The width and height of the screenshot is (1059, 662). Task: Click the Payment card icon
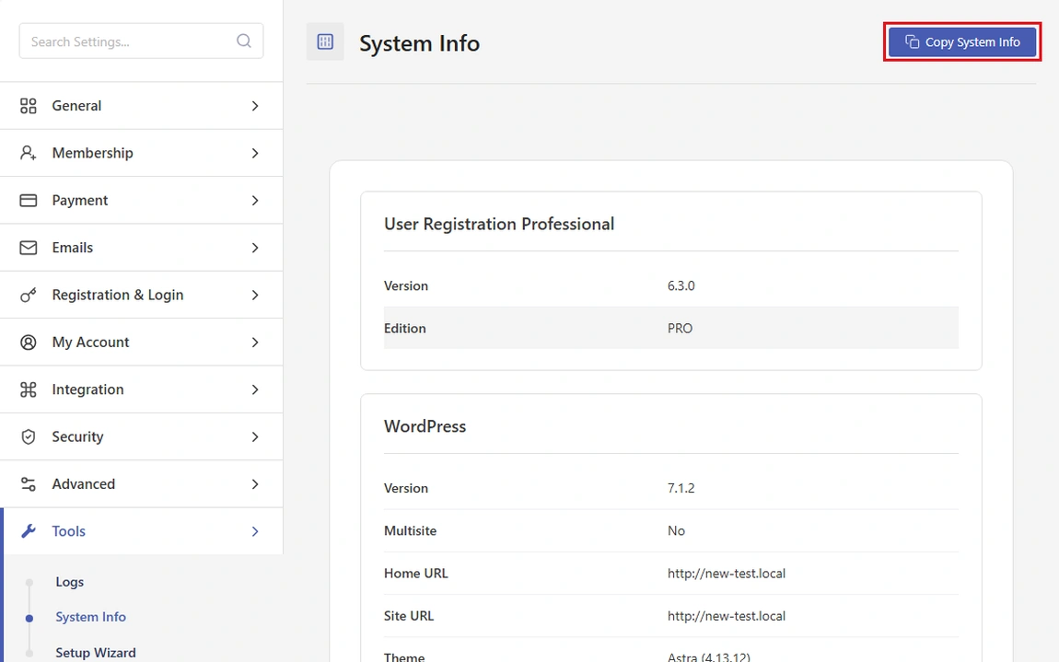click(x=29, y=201)
